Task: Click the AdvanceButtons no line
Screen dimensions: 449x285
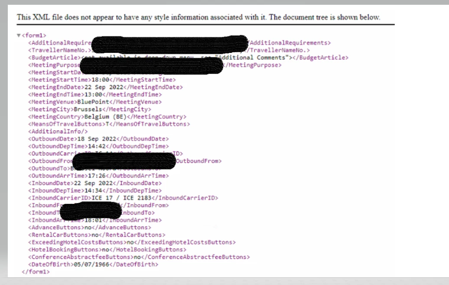Action: [90, 227]
